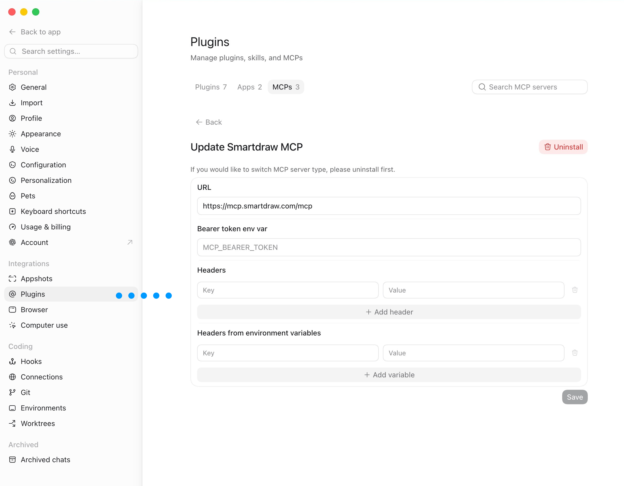The image size is (624, 486).
Task: Open Worktrees settings
Action: click(71, 423)
